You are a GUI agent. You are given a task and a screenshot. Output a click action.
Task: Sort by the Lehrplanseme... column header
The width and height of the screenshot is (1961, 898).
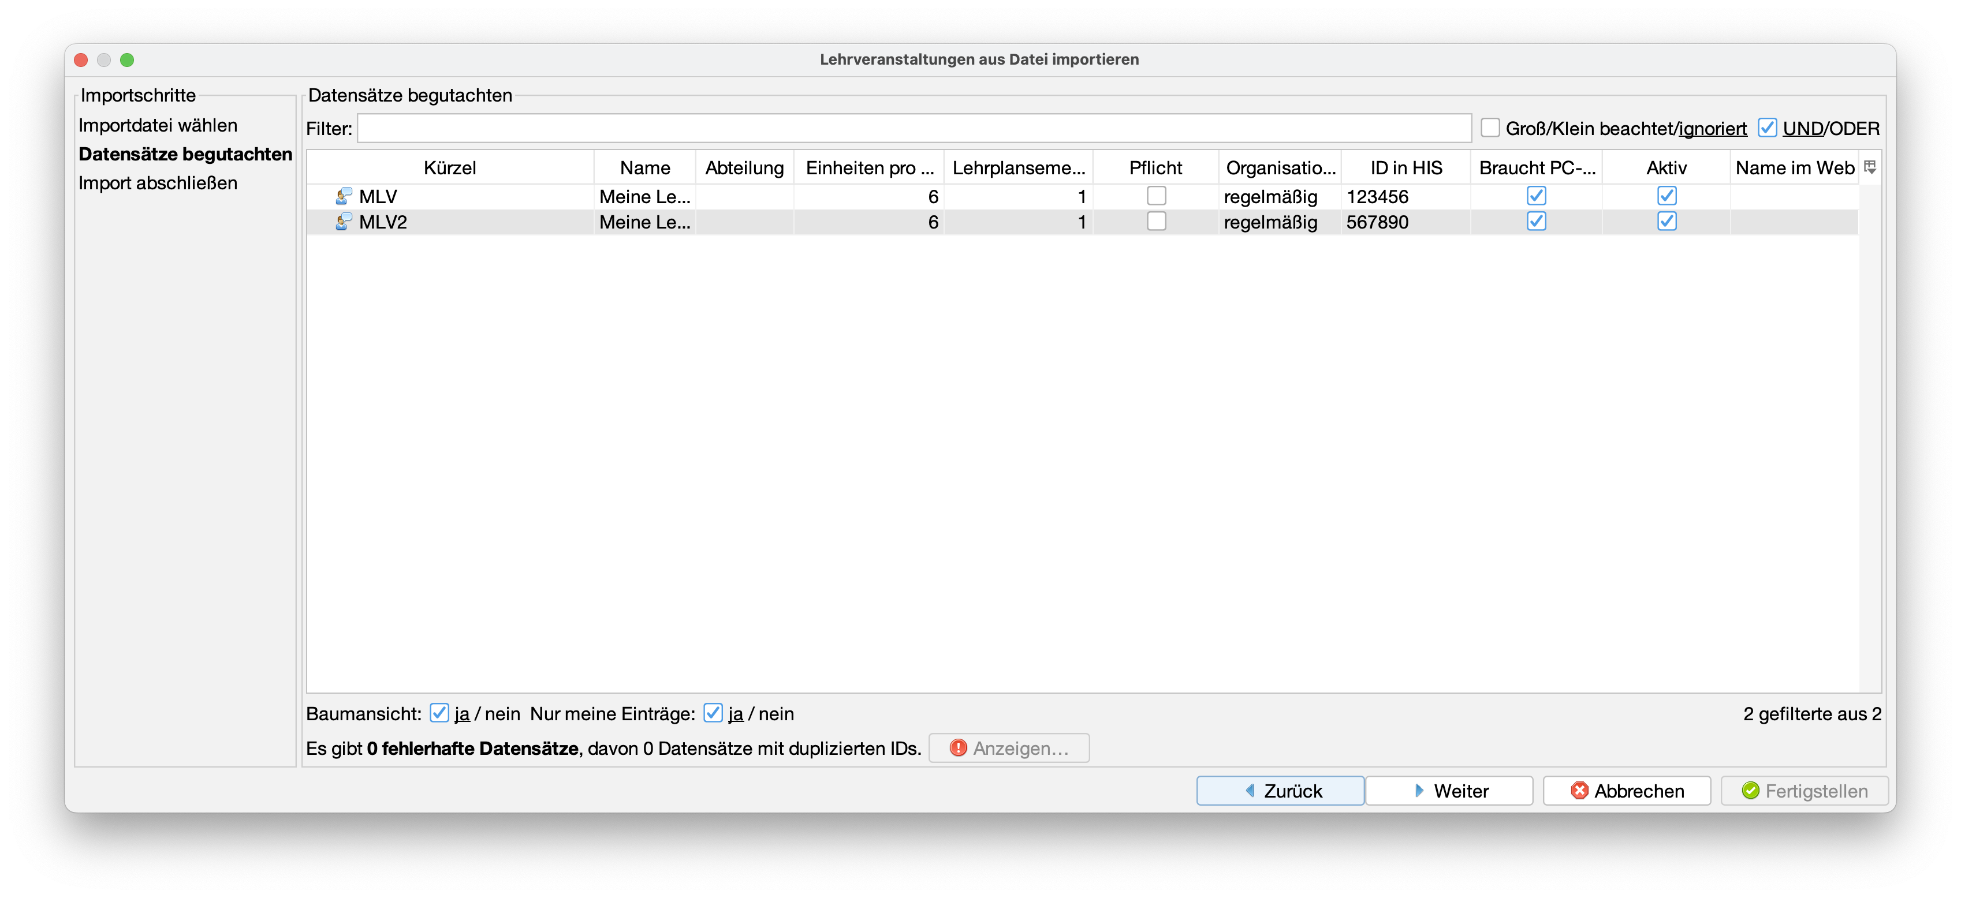click(1019, 167)
